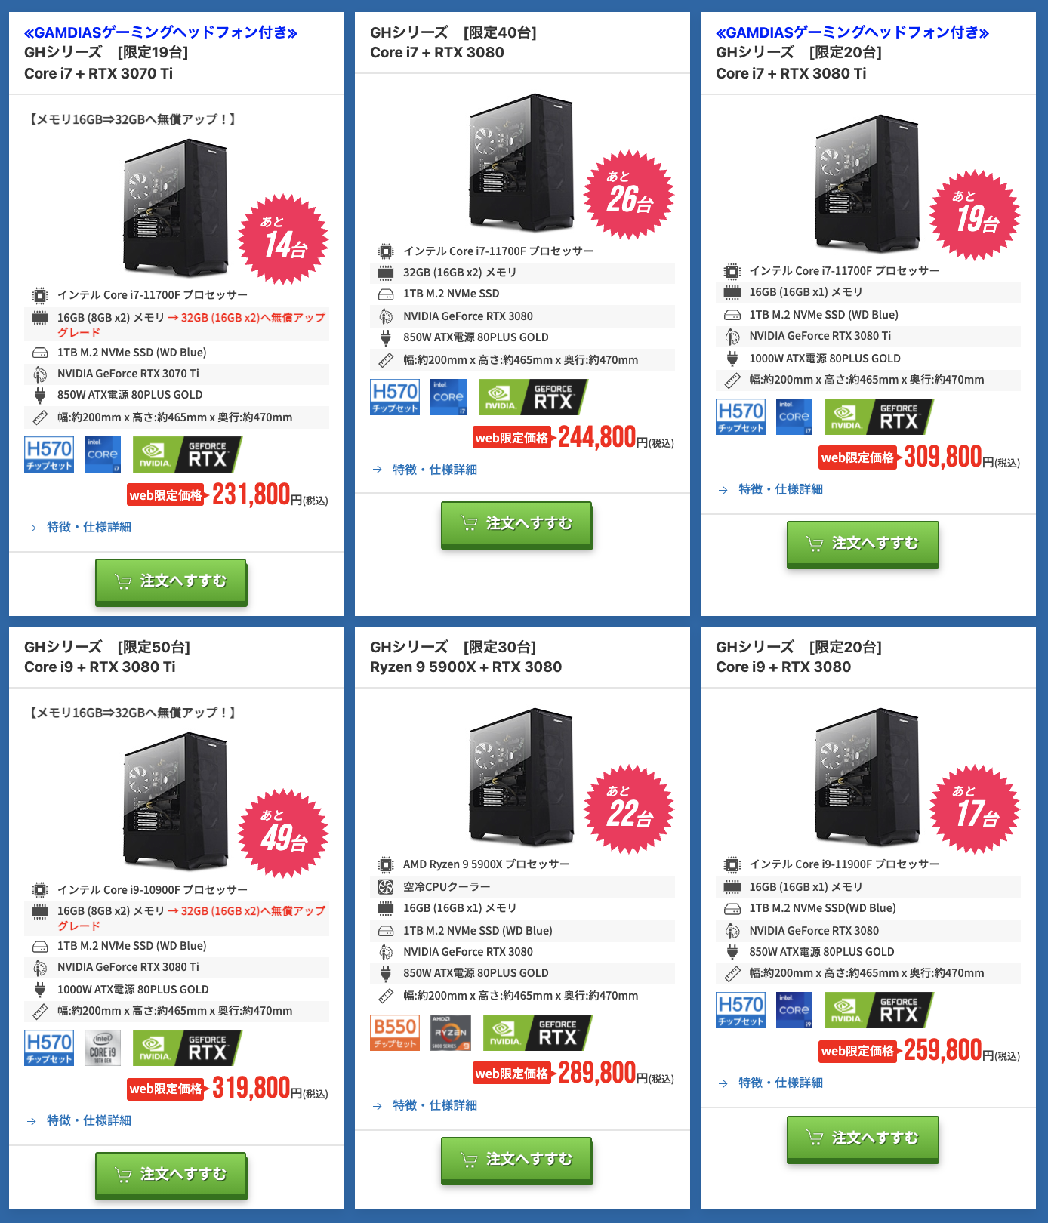This screenshot has width=1048, height=1223.
Task: Click Intel Core i7 badge on 3070 Ti card
Action: pyautogui.click(x=103, y=454)
